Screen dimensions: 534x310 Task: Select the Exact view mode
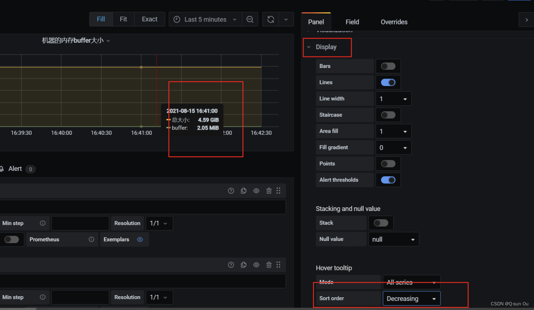[149, 19]
